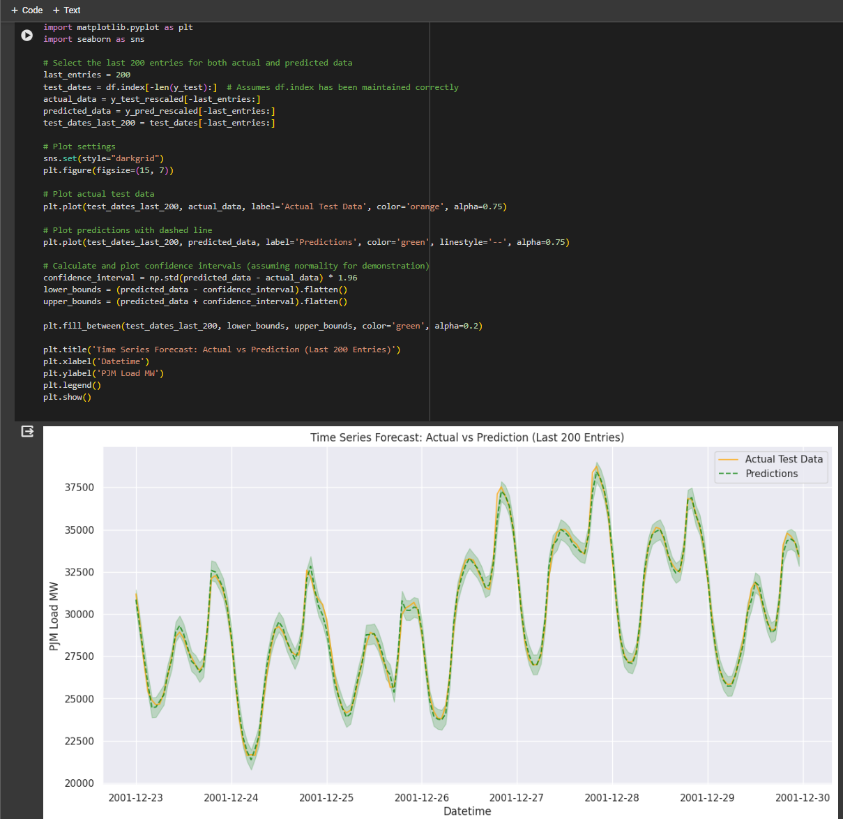Run the code cell with play button
The height and width of the screenshot is (819, 843).
(26, 35)
